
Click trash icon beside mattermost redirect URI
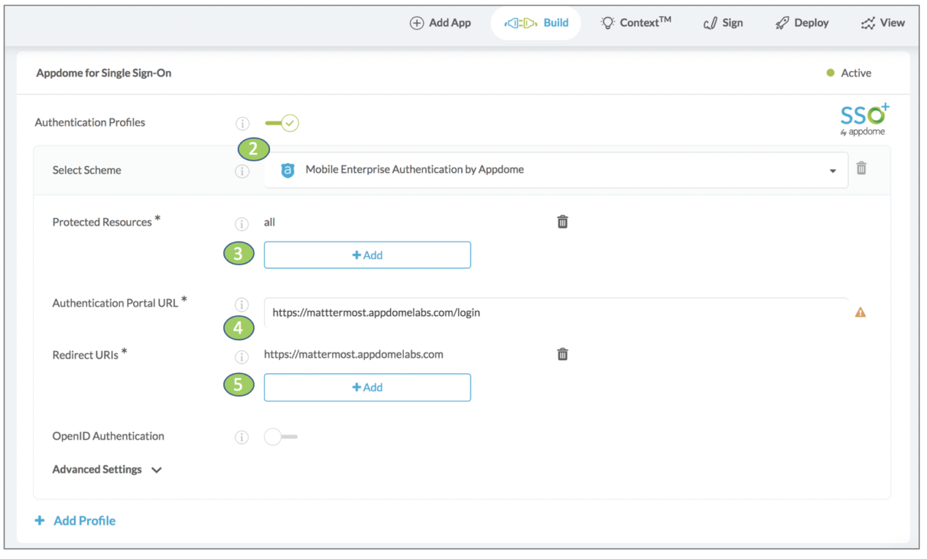[x=562, y=354]
